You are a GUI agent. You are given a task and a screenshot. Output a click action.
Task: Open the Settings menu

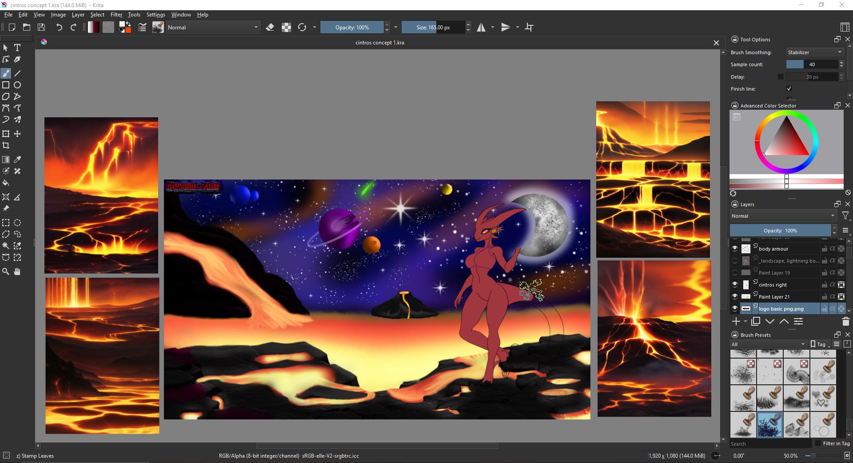pyautogui.click(x=155, y=15)
